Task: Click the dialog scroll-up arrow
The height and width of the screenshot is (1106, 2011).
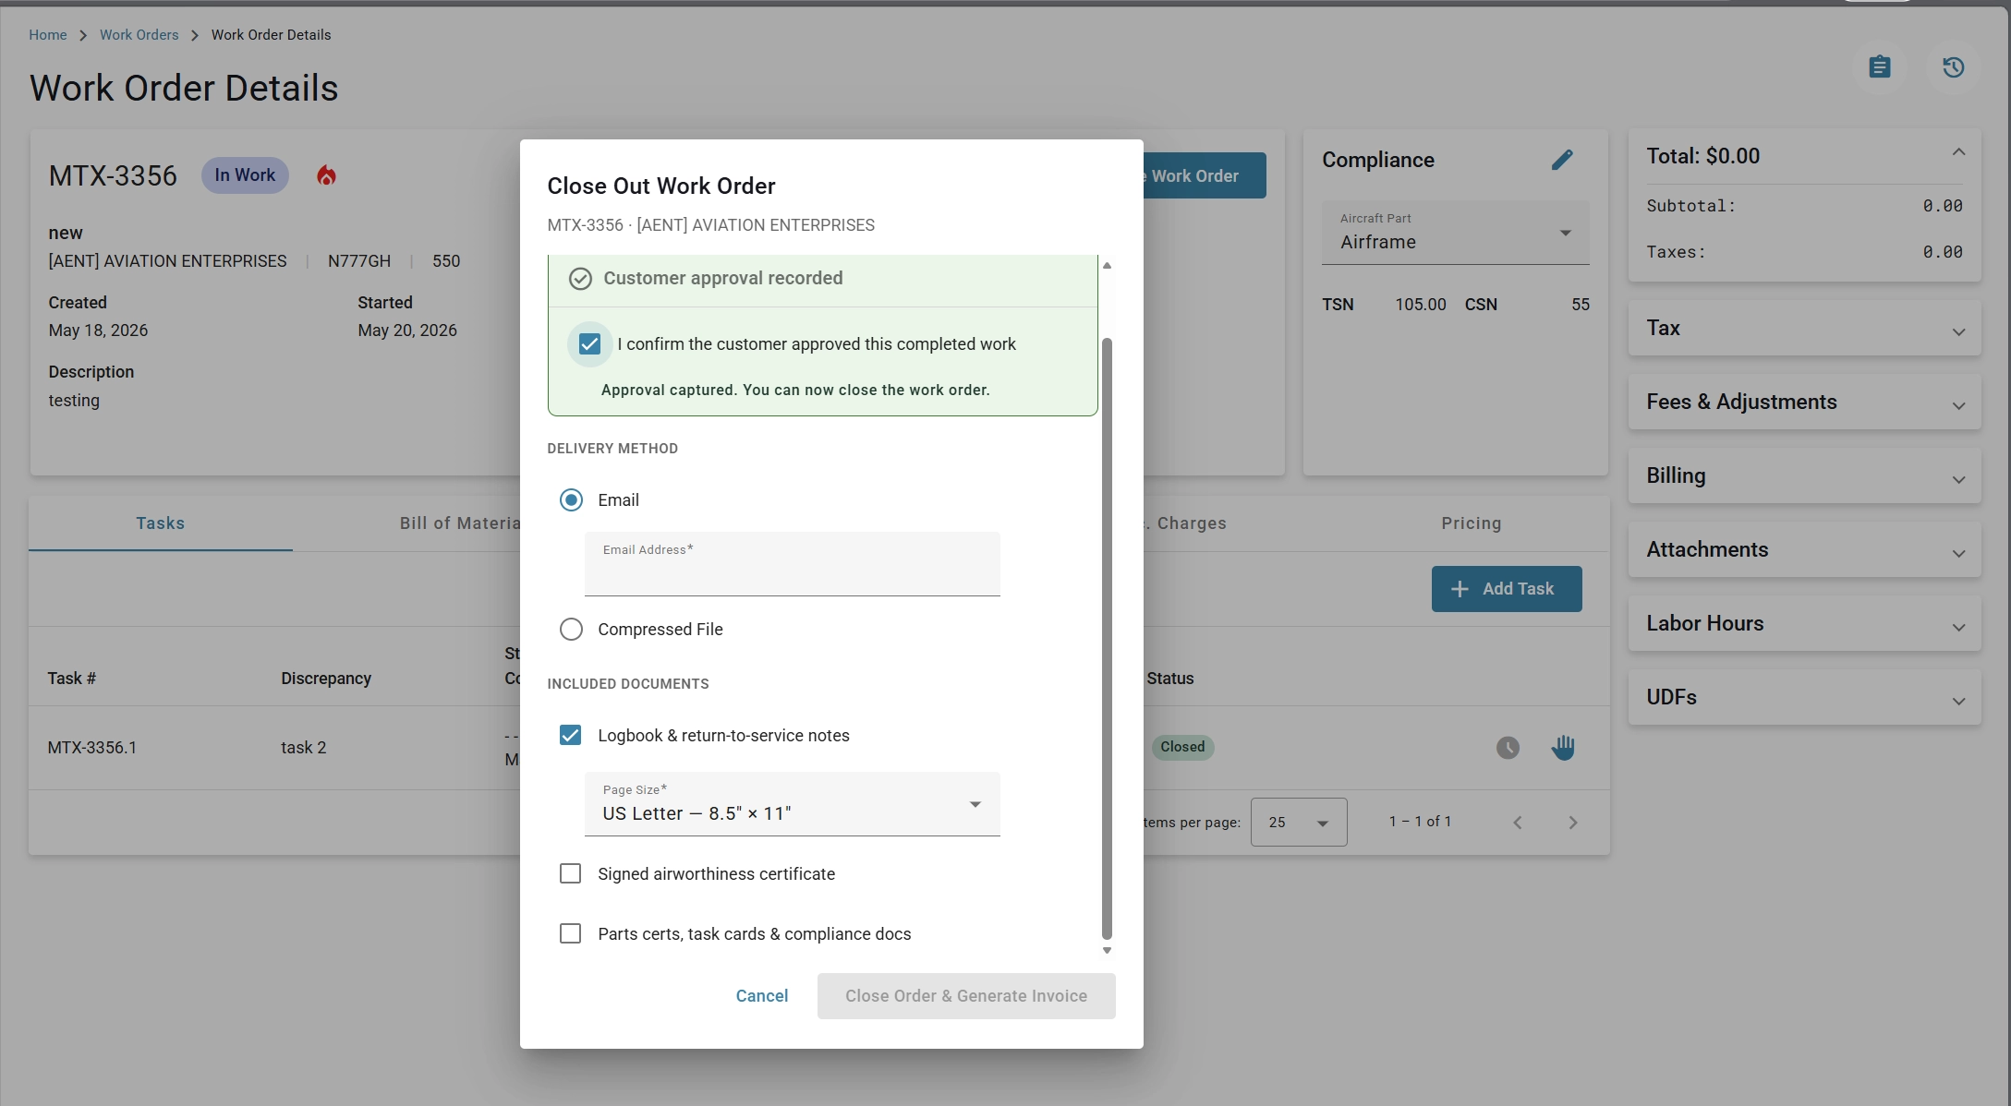Action: 1107,266
